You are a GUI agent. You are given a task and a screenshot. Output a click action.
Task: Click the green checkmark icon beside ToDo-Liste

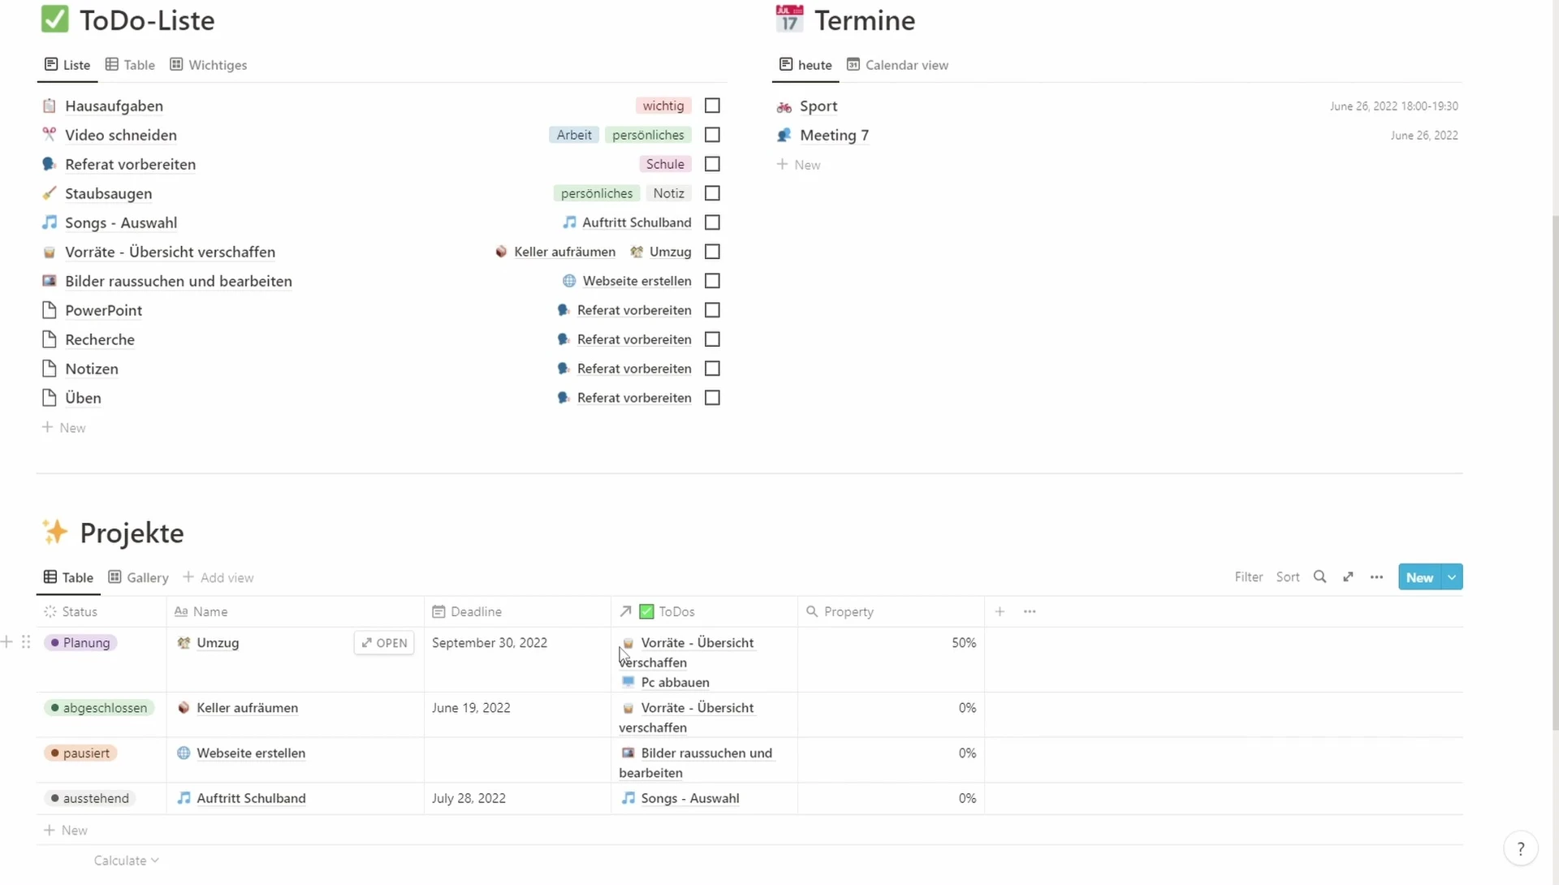click(x=54, y=19)
